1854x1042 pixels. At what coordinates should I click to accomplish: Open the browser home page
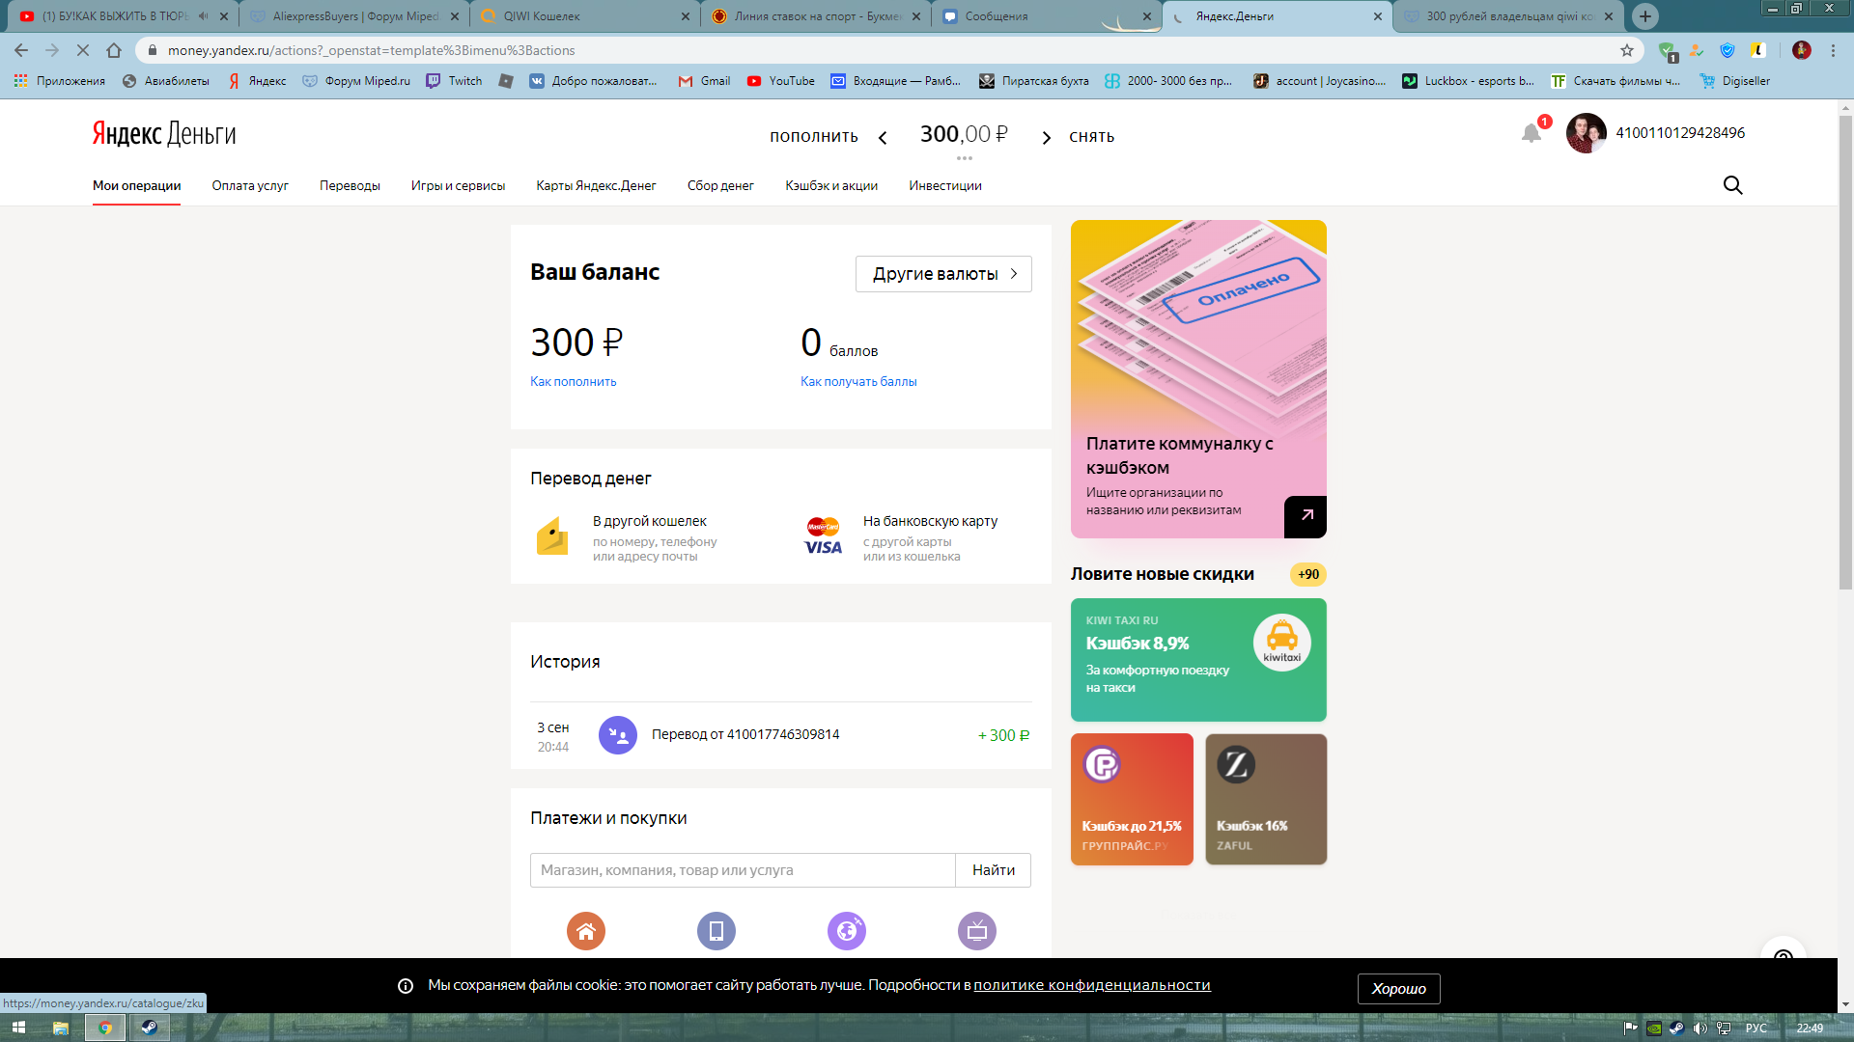tap(114, 50)
